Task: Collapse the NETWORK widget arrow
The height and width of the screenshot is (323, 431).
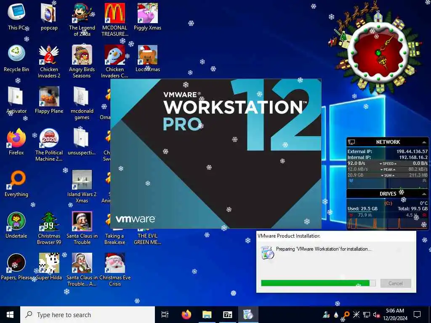Action: 424,142
